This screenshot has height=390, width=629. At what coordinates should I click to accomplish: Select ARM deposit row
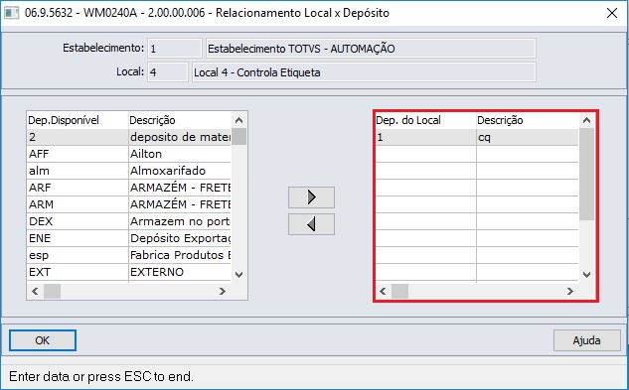point(129,204)
